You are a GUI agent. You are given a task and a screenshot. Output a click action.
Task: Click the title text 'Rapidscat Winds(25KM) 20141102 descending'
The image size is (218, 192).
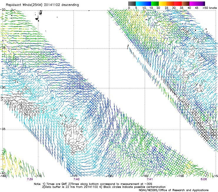(x=42, y=5)
